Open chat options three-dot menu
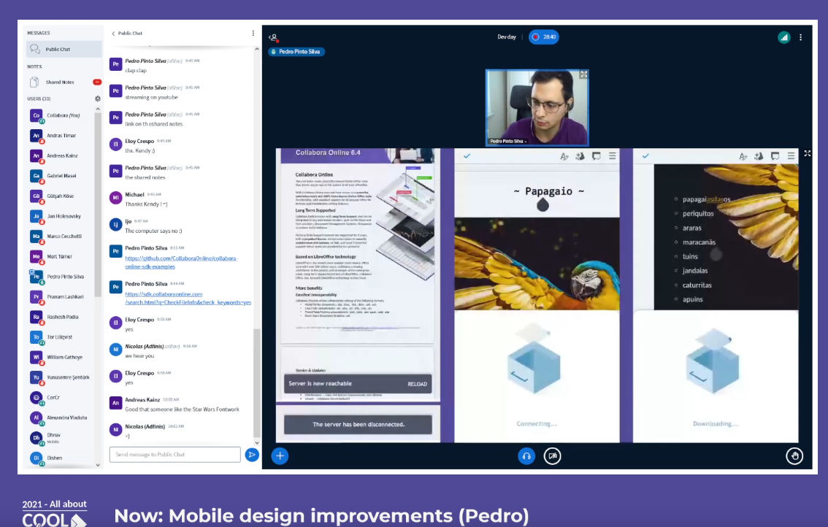 (253, 34)
